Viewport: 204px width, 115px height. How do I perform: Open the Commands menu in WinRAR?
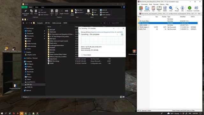click(x=144, y=4)
